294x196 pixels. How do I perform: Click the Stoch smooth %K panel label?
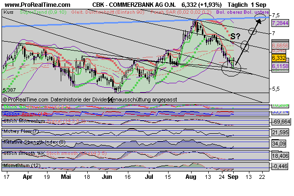pos(55,153)
